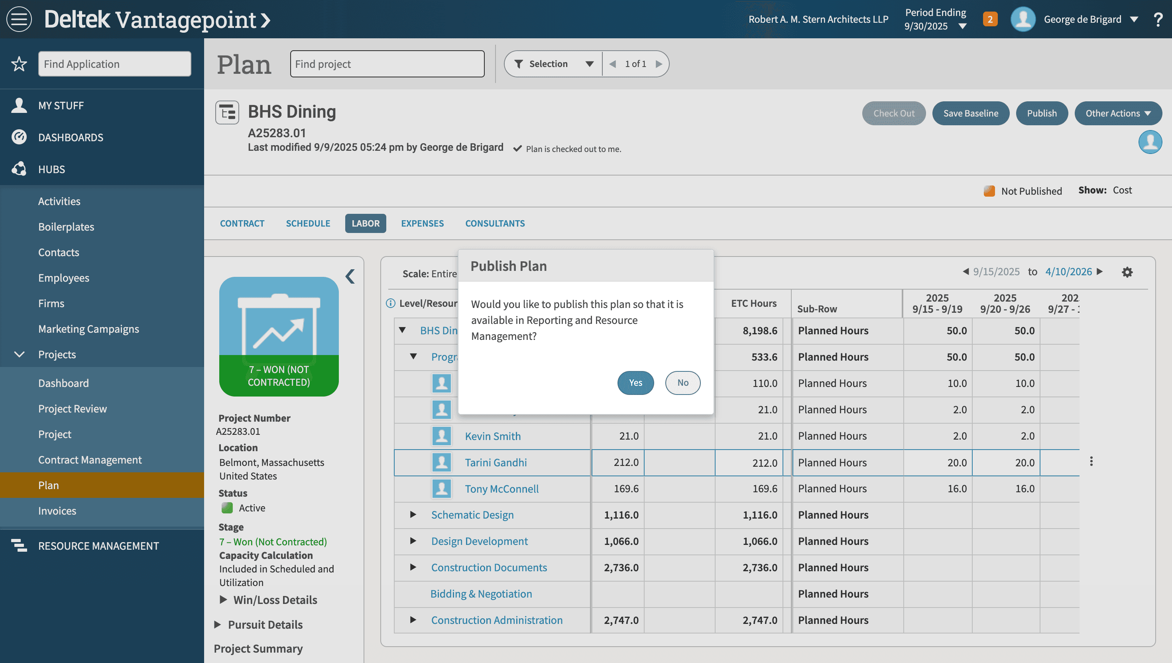Open the orange notifications badge showing 2
This screenshot has width=1172, height=663.
coord(990,19)
